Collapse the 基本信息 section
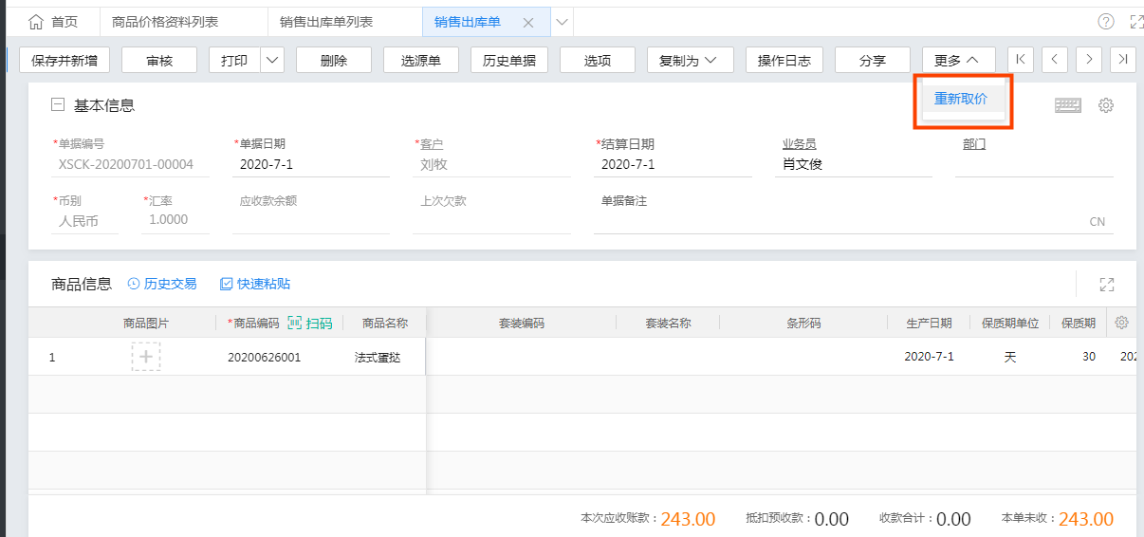 [x=58, y=105]
